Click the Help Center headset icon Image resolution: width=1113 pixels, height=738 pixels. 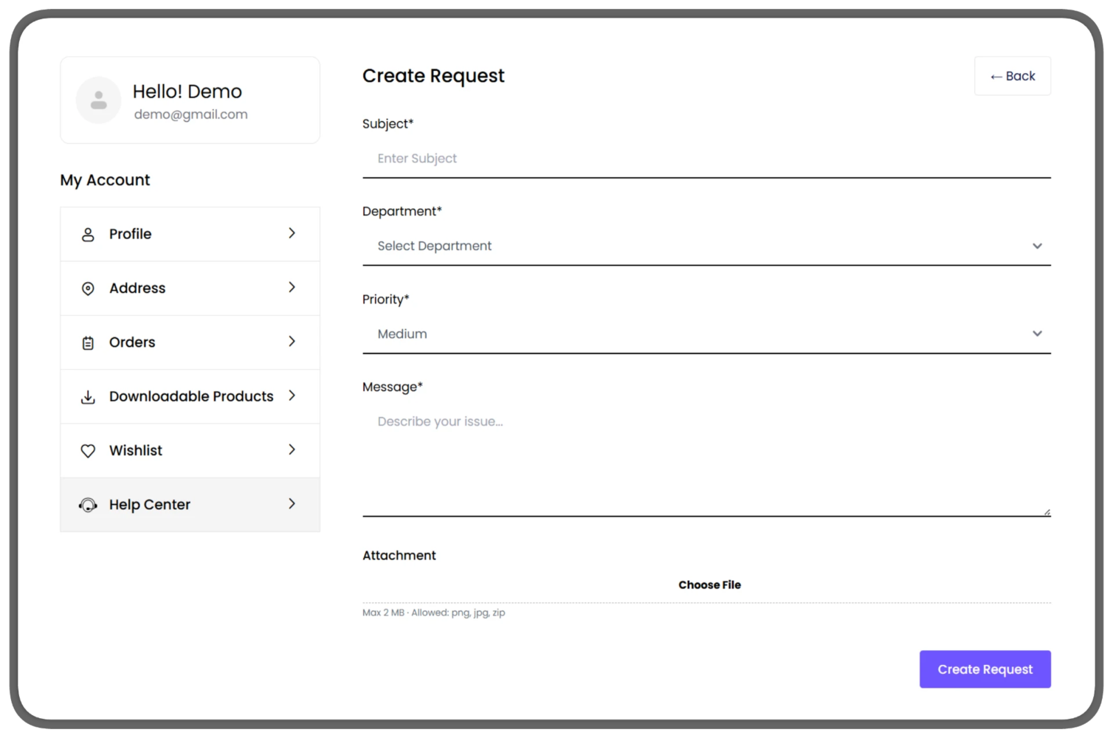click(x=88, y=505)
